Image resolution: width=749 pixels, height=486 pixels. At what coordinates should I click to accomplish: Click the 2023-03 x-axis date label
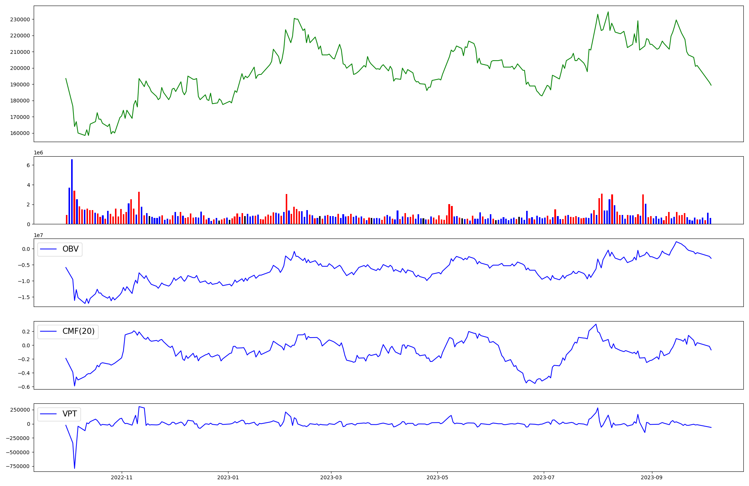[x=331, y=477]
